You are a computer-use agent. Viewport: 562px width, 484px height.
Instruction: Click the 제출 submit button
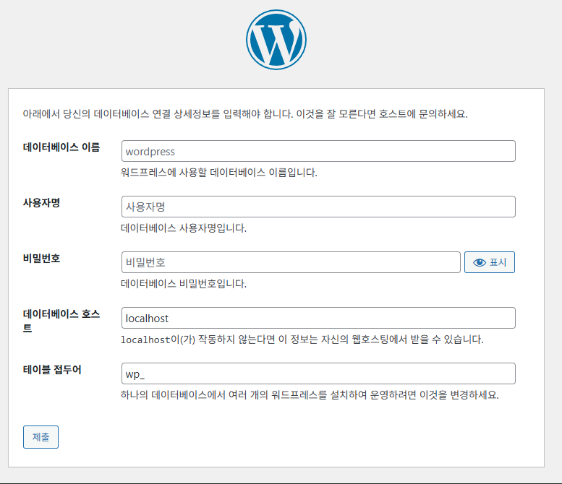41,437
